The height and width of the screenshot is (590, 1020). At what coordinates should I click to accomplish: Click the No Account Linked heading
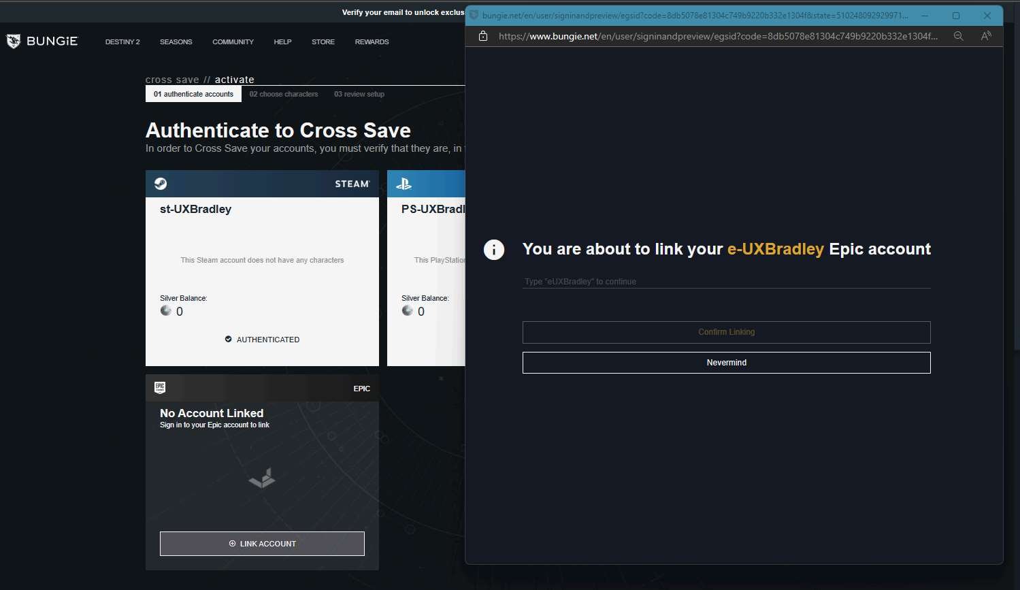(x=212, y=413)
